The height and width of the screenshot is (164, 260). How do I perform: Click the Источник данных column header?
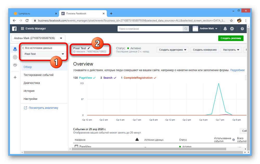(154, 140)
